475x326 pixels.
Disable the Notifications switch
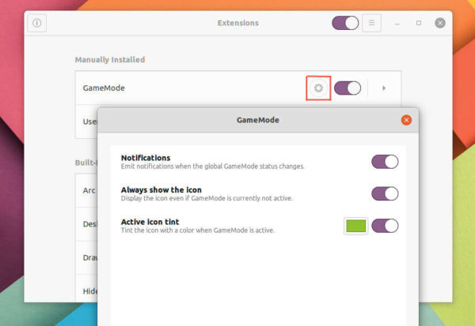(385, 162)
